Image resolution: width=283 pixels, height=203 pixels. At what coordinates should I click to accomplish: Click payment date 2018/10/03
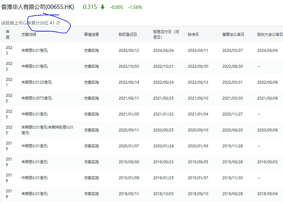(163, 193)
